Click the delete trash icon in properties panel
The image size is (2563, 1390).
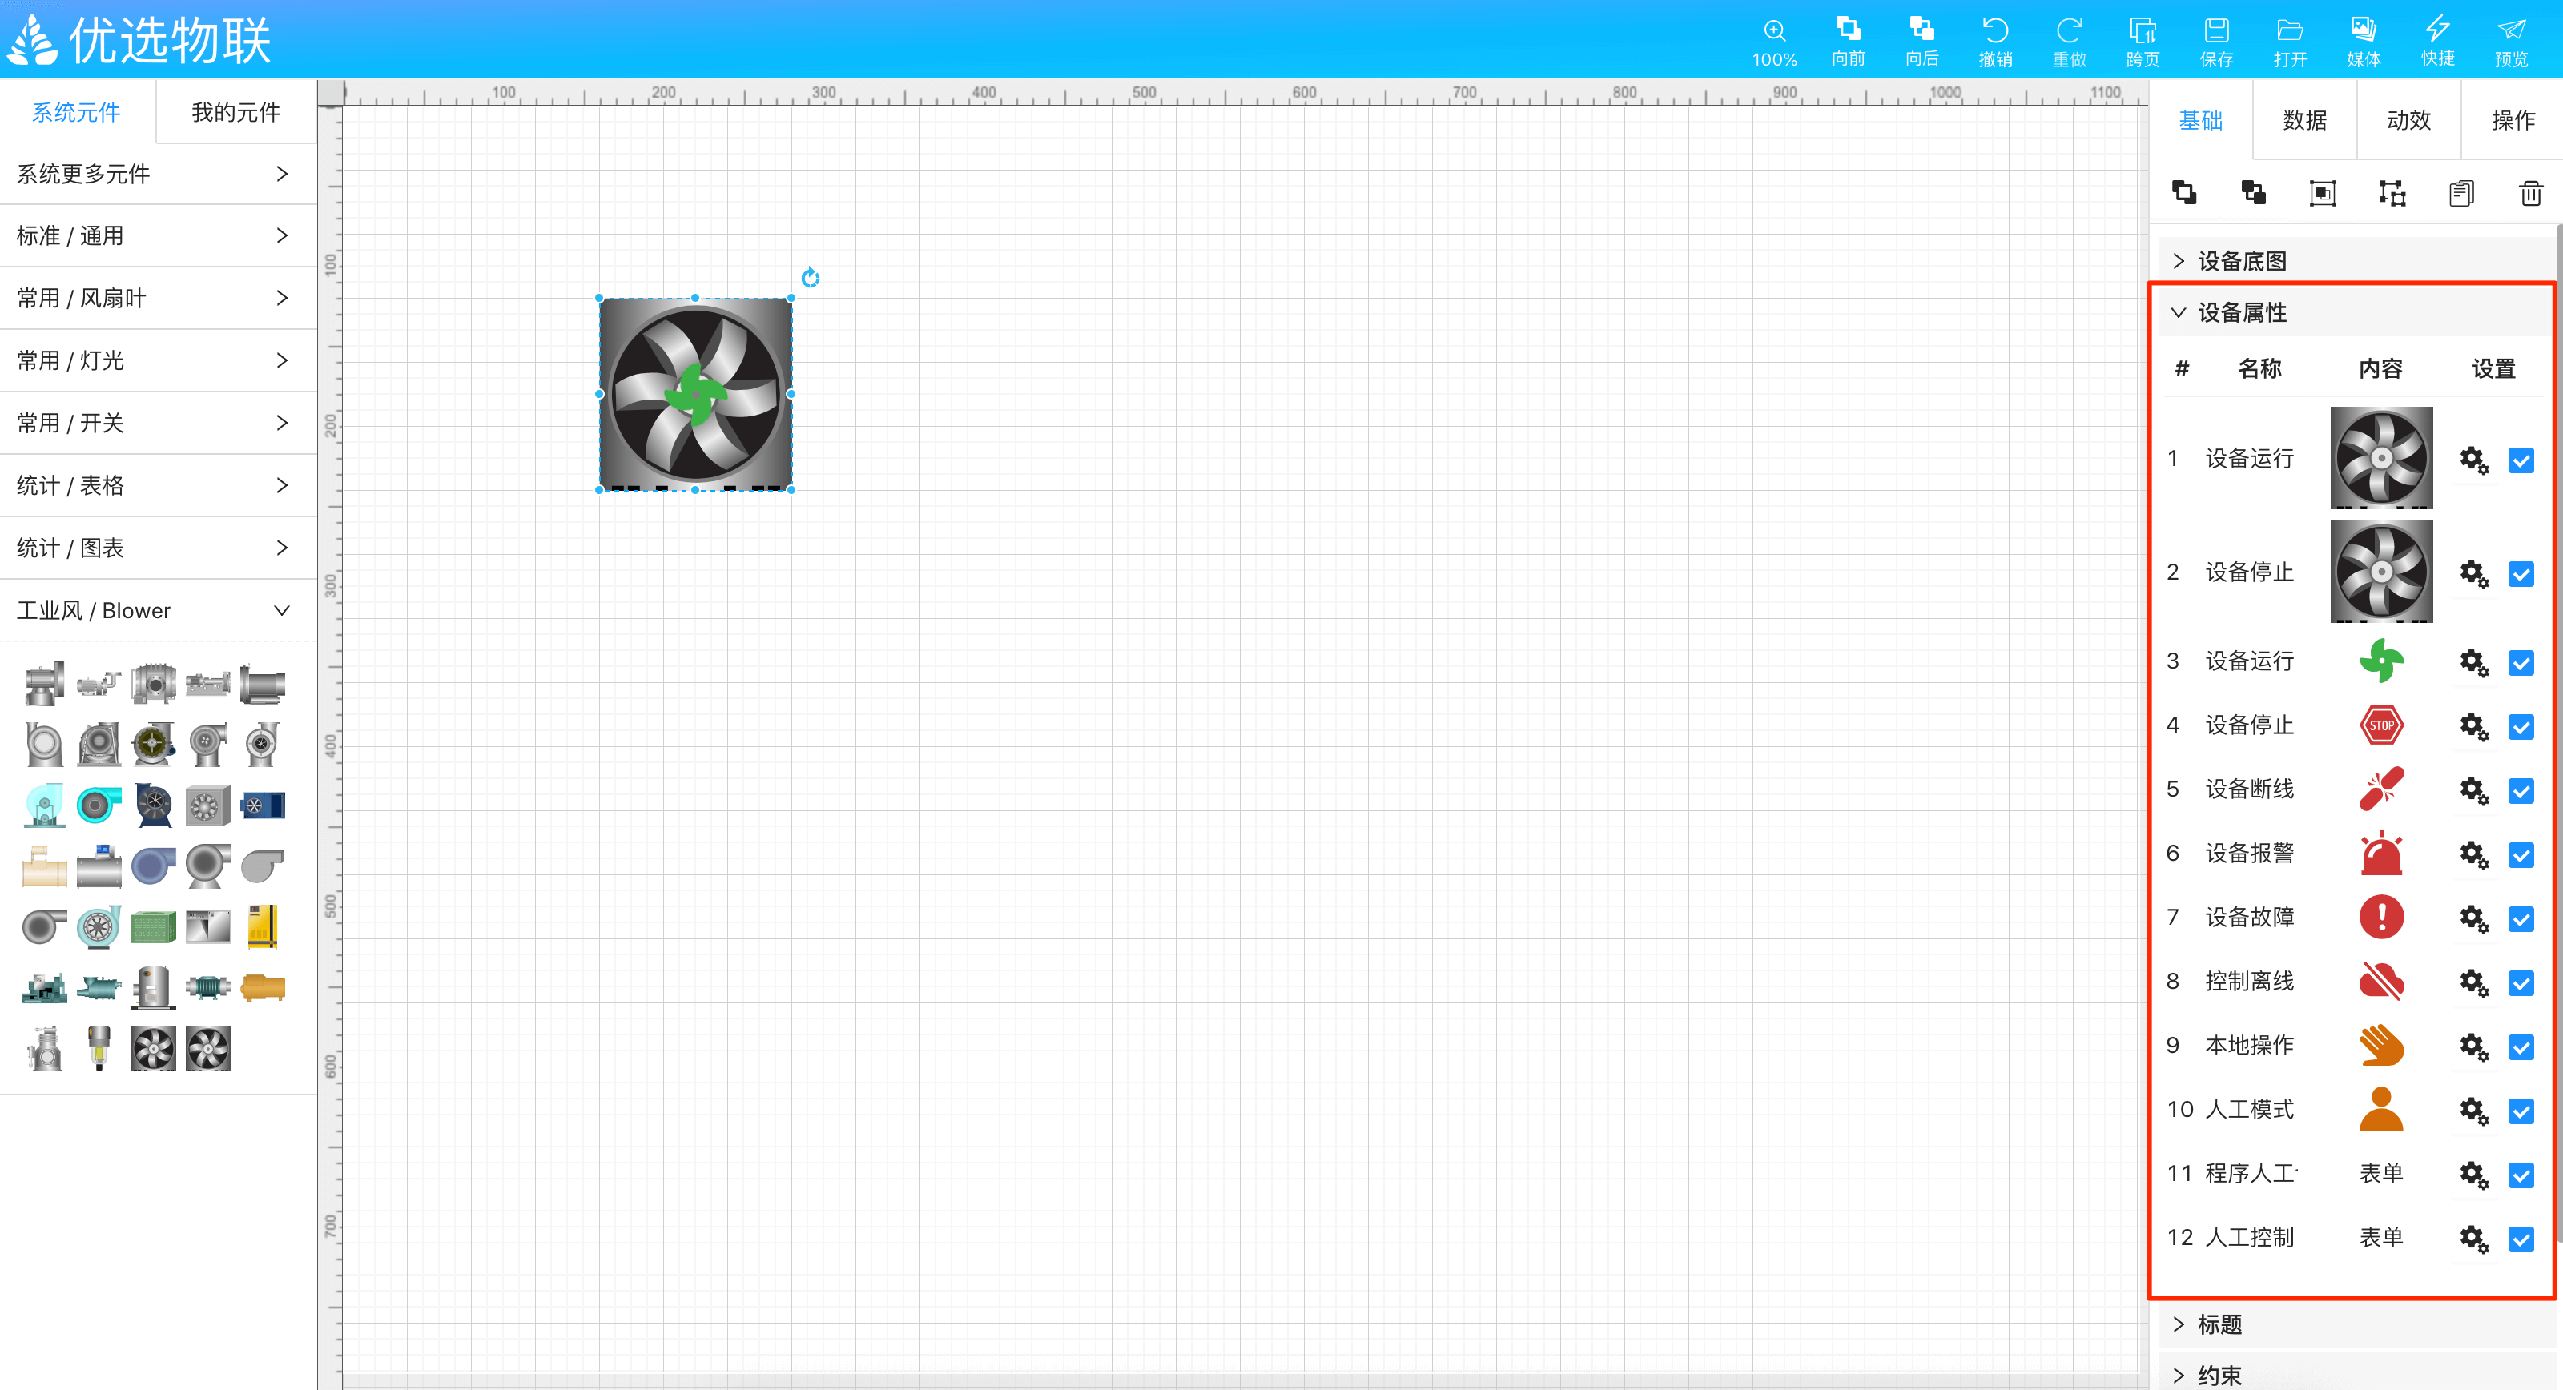point(2530,193)
